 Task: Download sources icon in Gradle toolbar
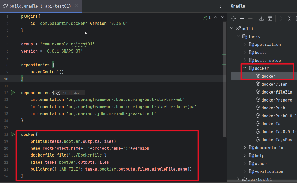(261, 19)
